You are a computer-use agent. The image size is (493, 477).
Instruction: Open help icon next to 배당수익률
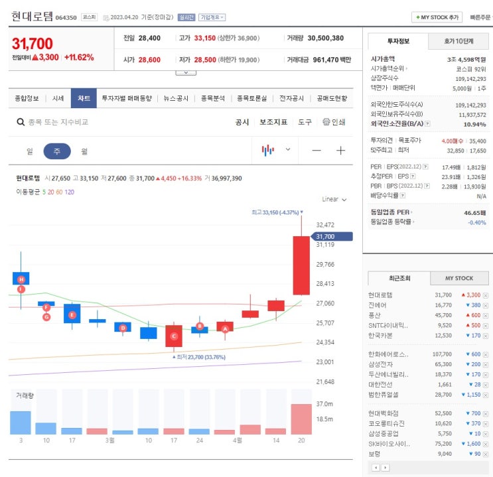[403, 196]
